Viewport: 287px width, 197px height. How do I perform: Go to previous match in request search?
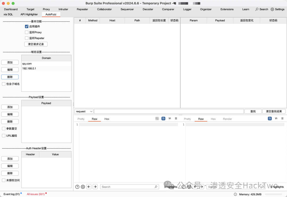coord(89,187)
